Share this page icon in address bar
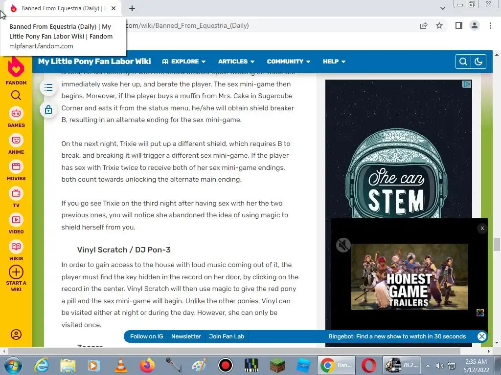The width and height of the screenshot is (501, 375). point(424,25)
